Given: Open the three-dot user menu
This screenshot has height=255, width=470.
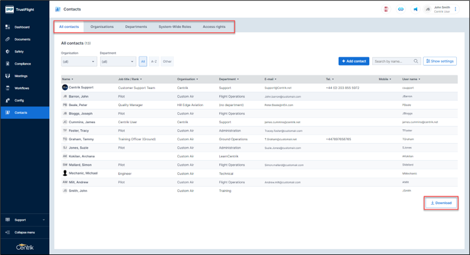Looking at the screenshot, I should click(456, 9).
